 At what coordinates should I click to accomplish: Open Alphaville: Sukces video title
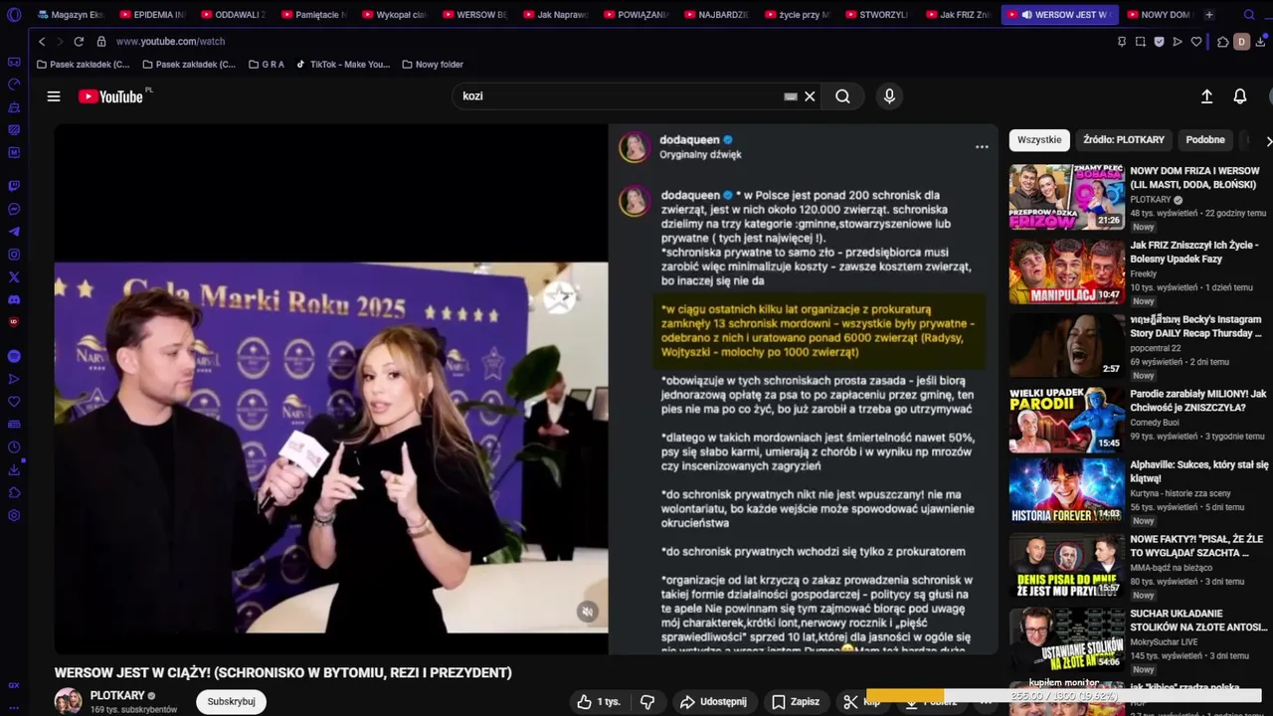tap(1198, 471)
